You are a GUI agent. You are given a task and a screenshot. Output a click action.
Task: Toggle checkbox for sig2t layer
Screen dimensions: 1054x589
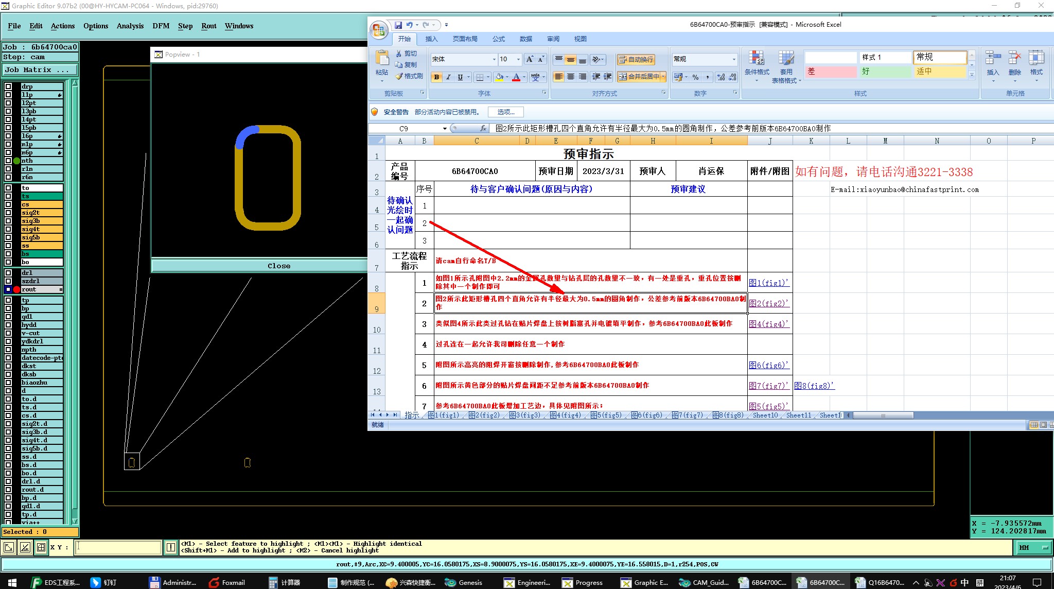click(8, 213)
